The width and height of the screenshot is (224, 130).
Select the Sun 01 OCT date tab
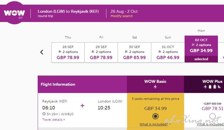coord(168,52)
